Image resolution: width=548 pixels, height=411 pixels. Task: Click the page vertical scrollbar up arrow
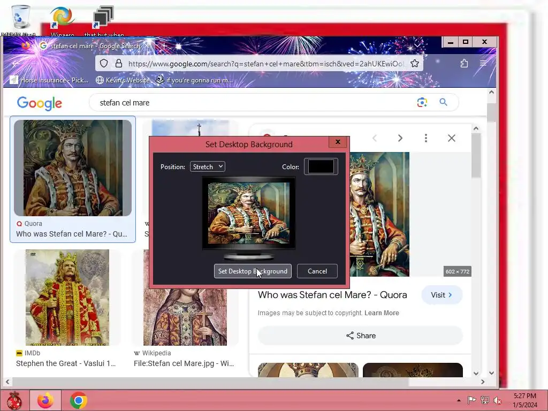pyautogui.click(x=491, y=92)
